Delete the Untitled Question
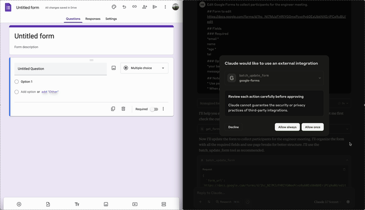This screenshot has height=210, width=365. [123, 109]
